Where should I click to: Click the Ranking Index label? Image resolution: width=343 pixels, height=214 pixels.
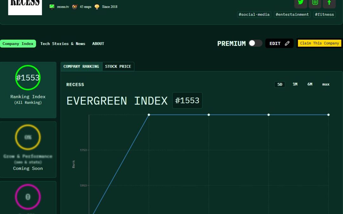coord(28,96)
